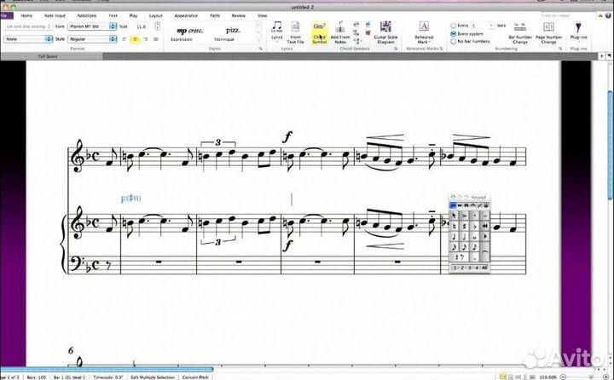
Task: Click the Bar Number Change icon
Action: coord(518,33)
